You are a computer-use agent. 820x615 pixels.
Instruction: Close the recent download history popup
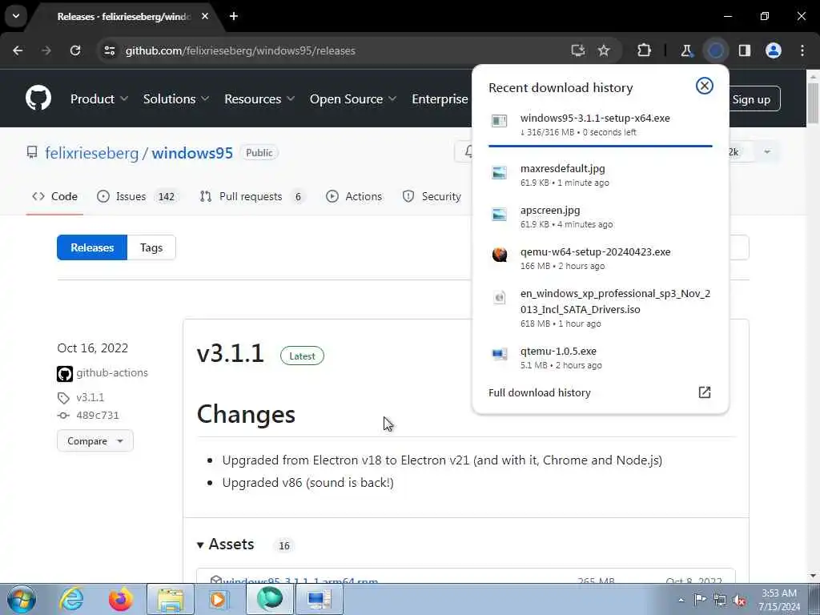pos(705,86)
